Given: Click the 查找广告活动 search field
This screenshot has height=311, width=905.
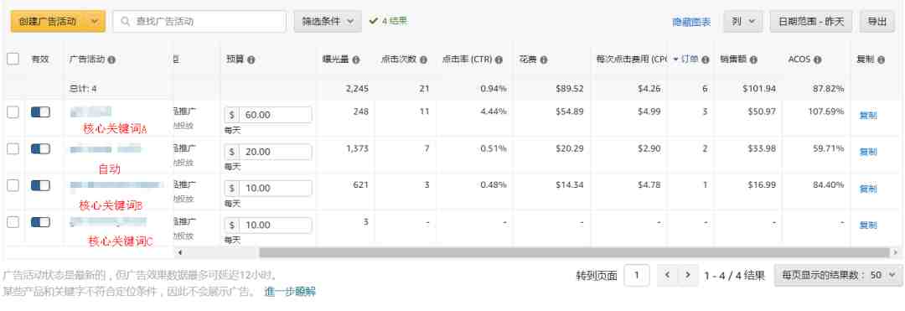Looking at the screenshot, I should tap(199, 21).
